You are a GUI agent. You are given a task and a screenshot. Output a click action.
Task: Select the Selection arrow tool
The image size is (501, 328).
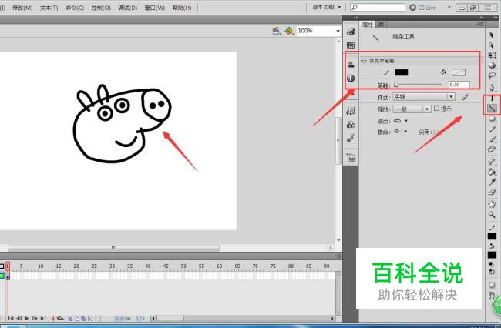coord(492,35)
